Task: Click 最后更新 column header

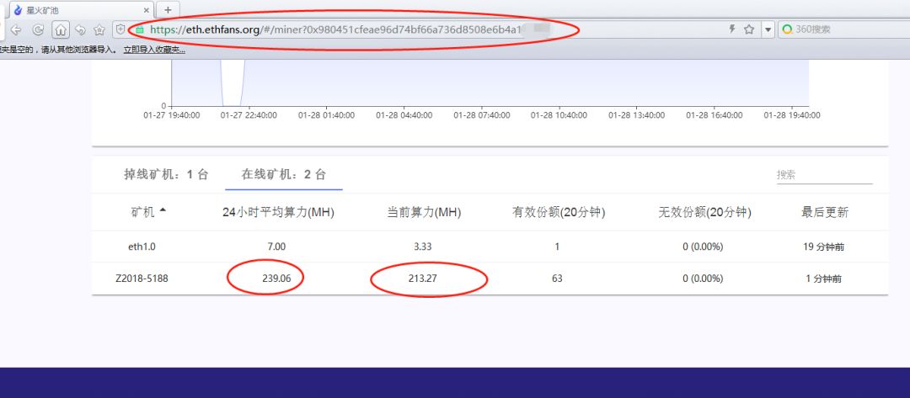Action: 825,213
